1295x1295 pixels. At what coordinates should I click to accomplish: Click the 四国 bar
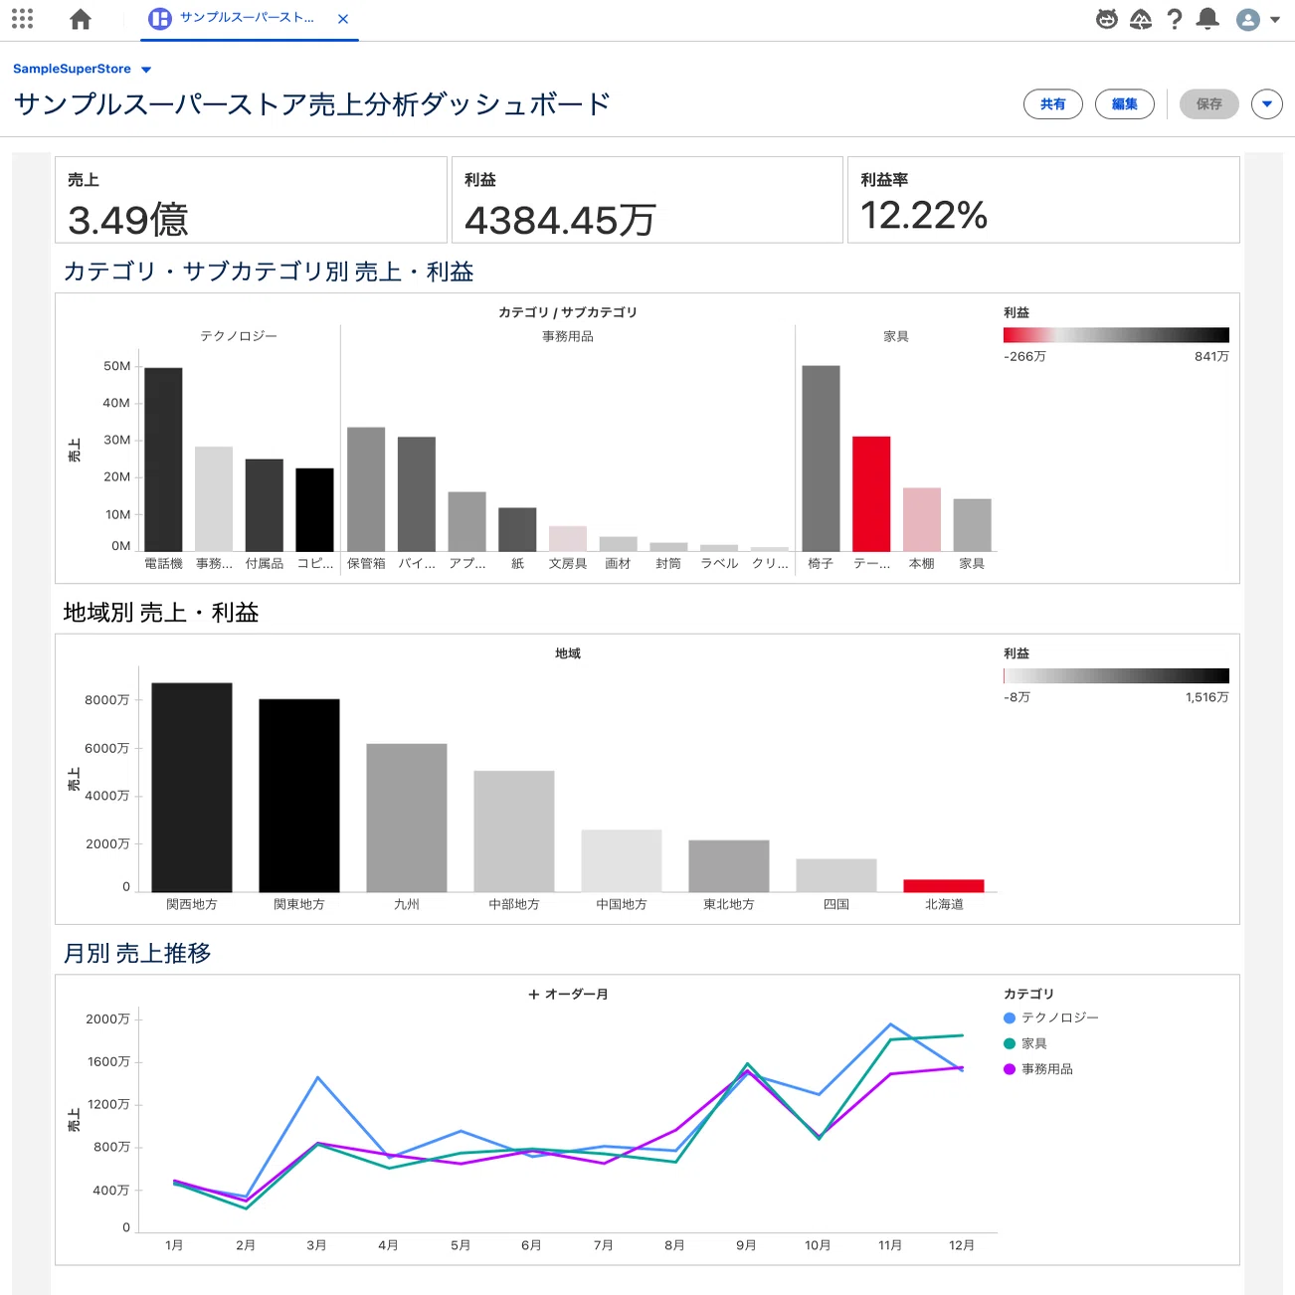(x=836, y=876)
